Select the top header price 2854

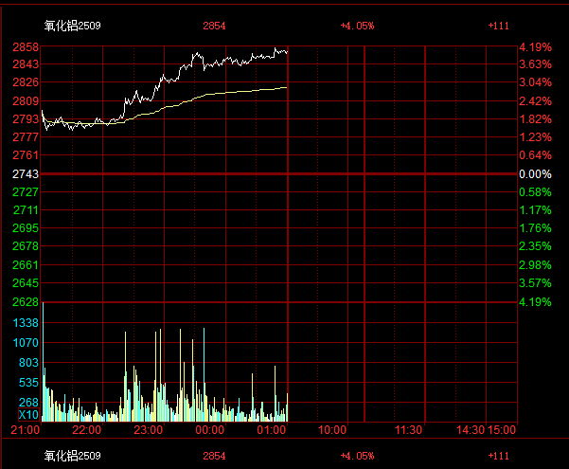[214, 26]
